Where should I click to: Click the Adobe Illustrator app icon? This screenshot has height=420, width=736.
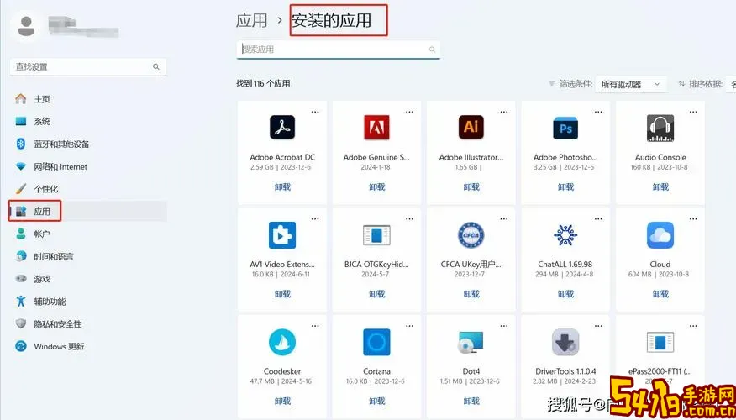(x=471, y=127)
